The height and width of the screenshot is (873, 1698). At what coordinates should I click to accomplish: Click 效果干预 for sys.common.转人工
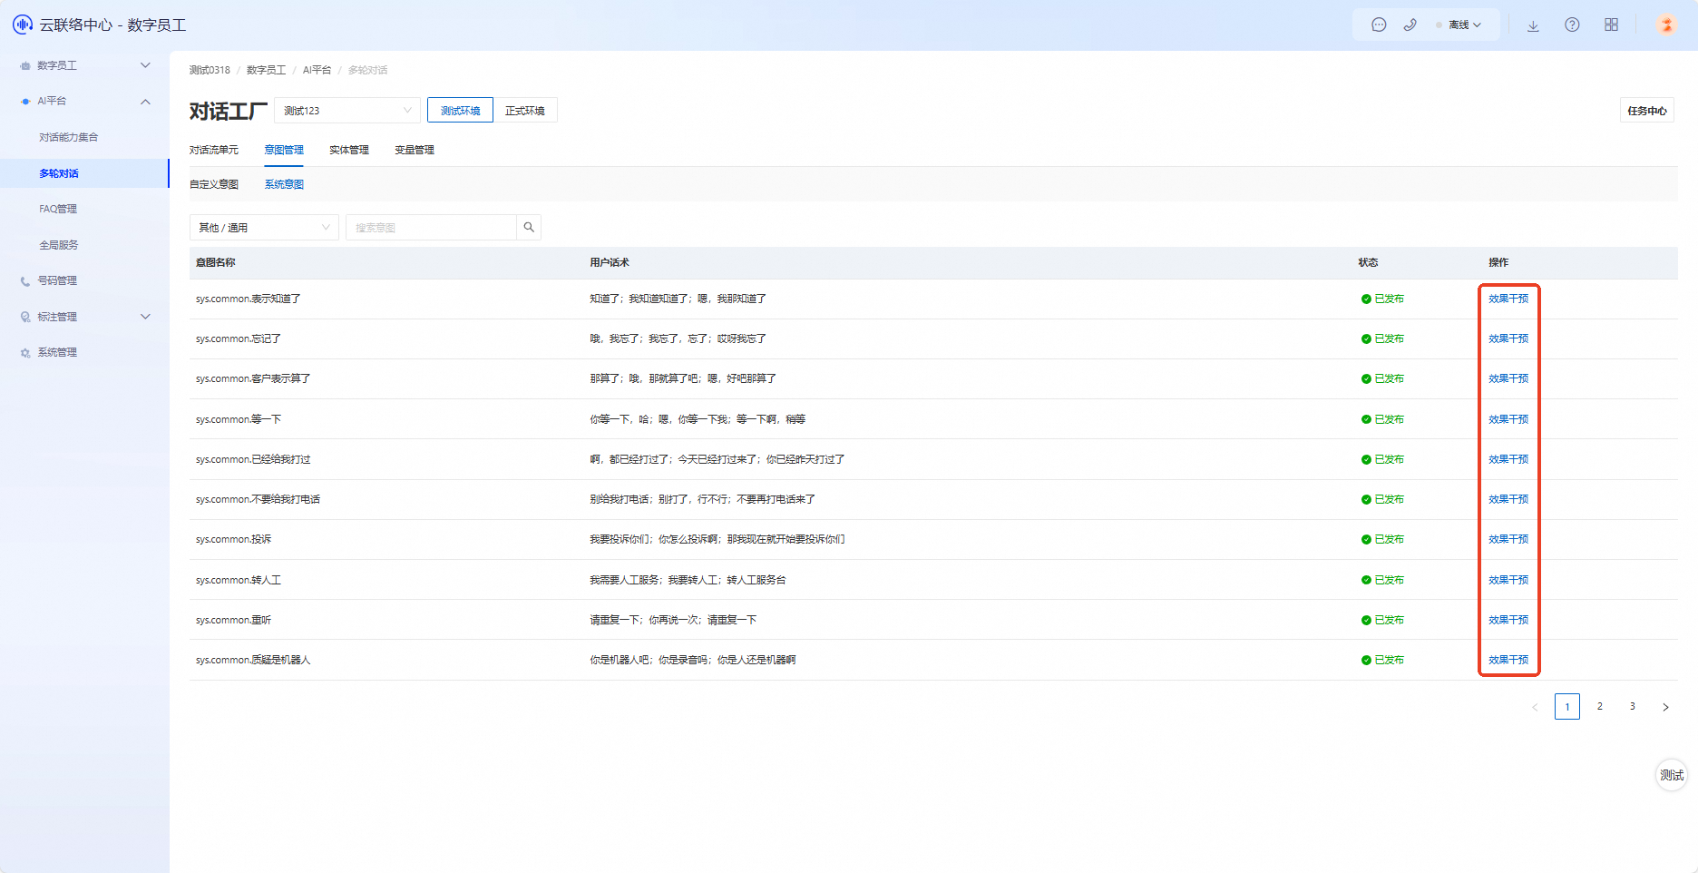(x=1508, y=580)
